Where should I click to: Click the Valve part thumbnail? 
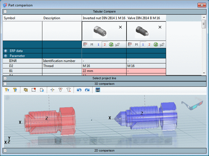[x=142, y=31]
